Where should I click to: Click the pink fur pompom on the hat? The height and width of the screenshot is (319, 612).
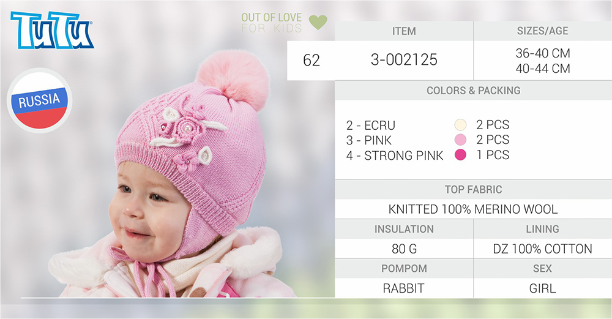[x=233, y=79]
